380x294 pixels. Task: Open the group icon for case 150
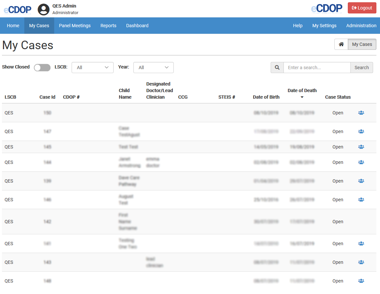[361, 113]
